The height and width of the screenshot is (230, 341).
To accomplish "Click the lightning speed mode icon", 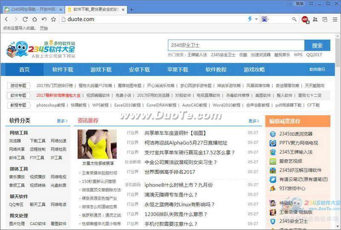I will (x=250, y=19).
